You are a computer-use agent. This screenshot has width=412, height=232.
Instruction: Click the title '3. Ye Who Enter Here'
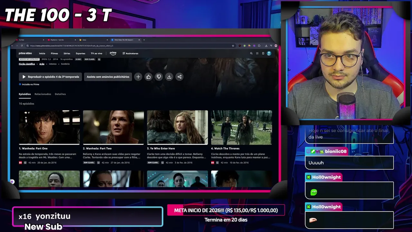pos(161,149)
